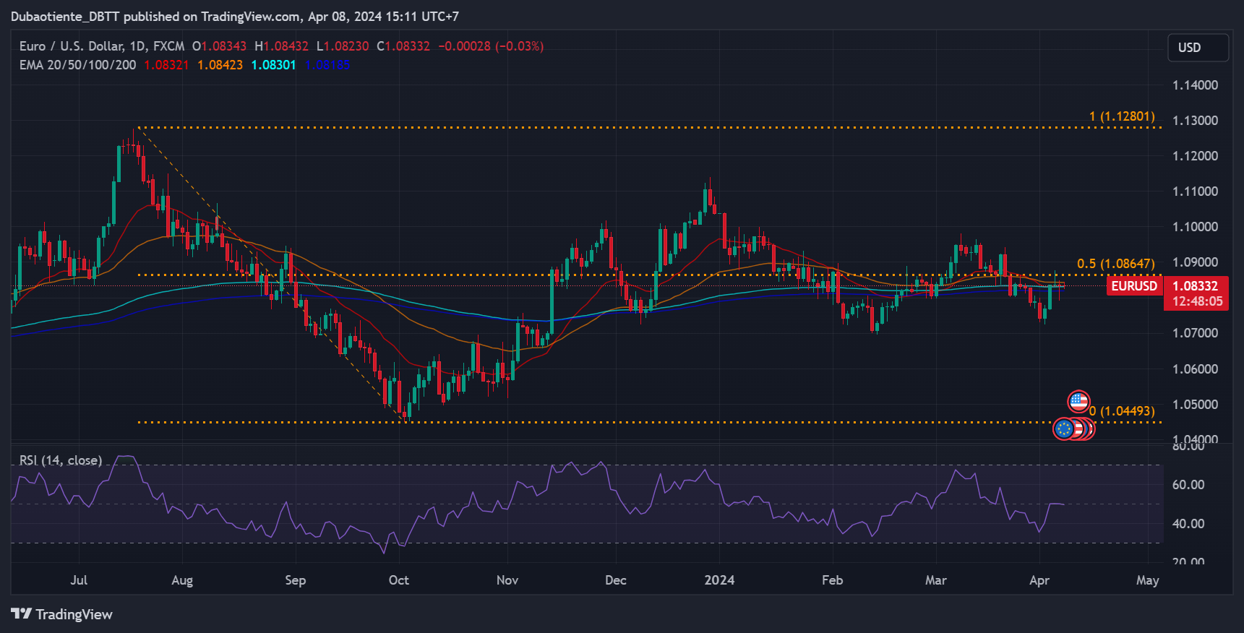Click the red EMA value 1.08321

click(x=166, y=65)
